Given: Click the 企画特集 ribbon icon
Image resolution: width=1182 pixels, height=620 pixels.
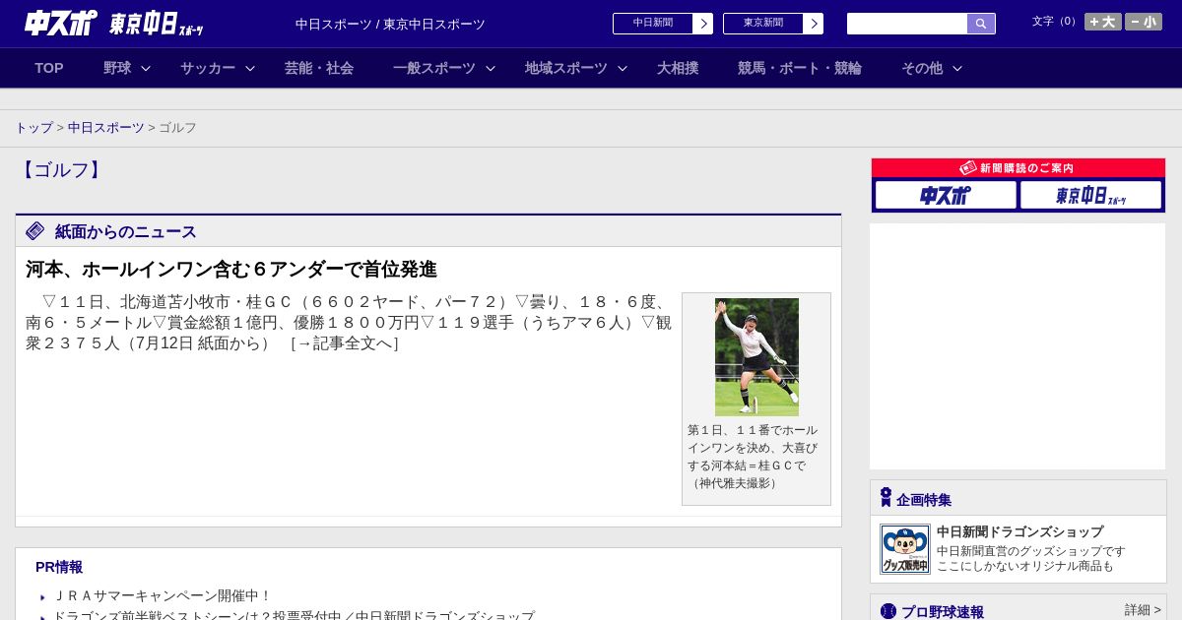Looking at the screenshot, I should (x=886, y=498).
